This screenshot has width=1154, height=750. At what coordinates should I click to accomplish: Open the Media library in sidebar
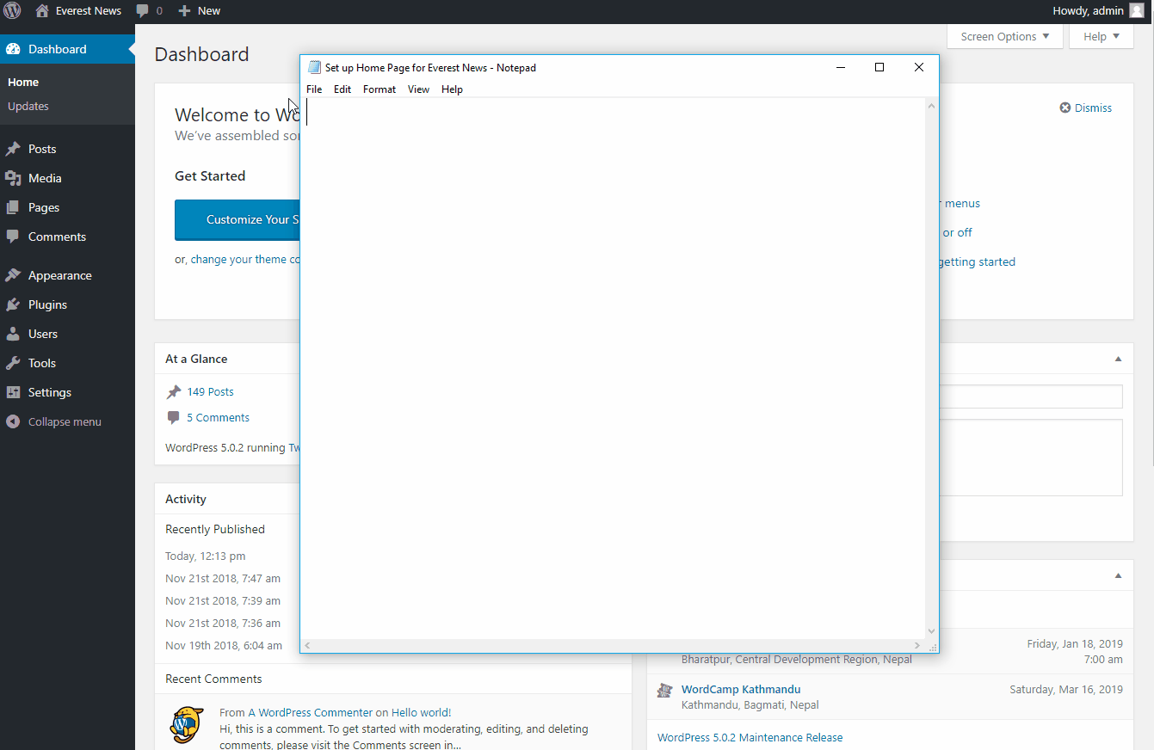44,178
